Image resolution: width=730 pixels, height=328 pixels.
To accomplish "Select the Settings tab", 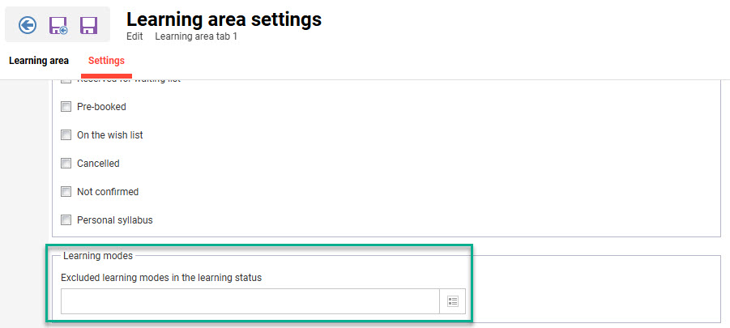I will (x=106, y=61).
